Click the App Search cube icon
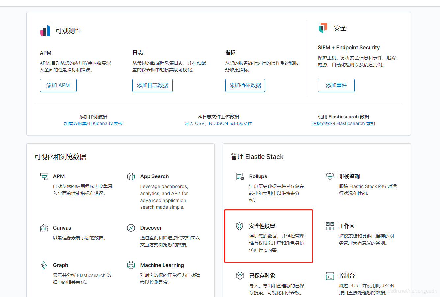This screenshot has height=297, width=440. (x=131, y=176)
